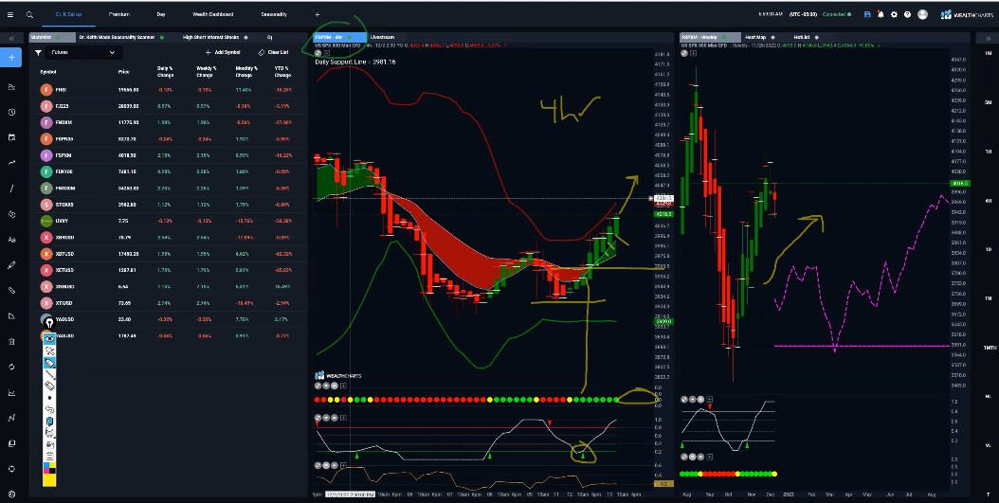
Task: Open the Futures watchlist dropdown
Action: click(83, 53)
